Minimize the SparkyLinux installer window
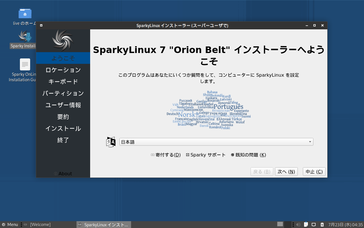 point(307,25)
